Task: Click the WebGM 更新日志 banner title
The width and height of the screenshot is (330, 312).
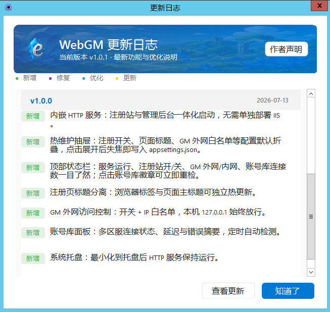Action: click(x=108, y=44)
